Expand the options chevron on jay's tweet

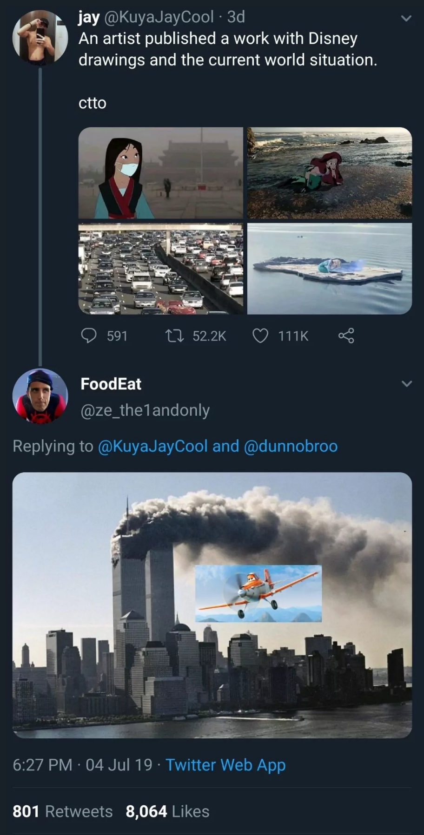[406, 19]
